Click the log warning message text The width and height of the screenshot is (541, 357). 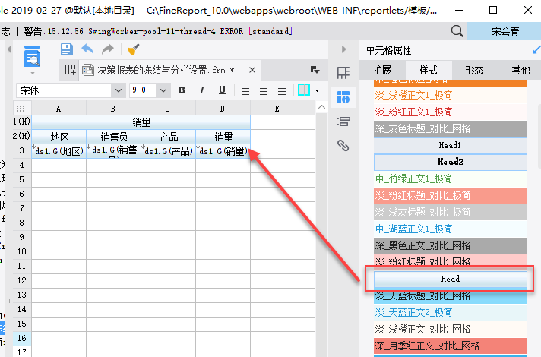point(158,31)
